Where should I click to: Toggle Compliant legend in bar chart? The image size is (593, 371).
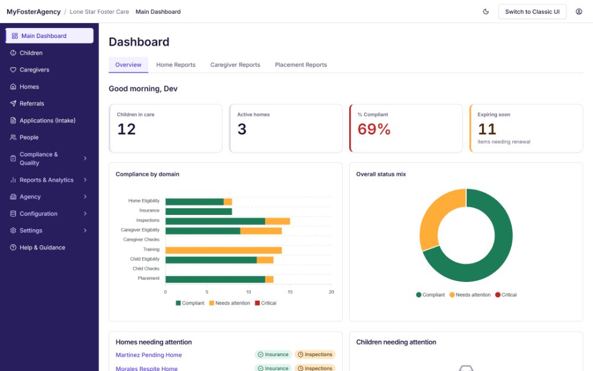pos(190,303)
